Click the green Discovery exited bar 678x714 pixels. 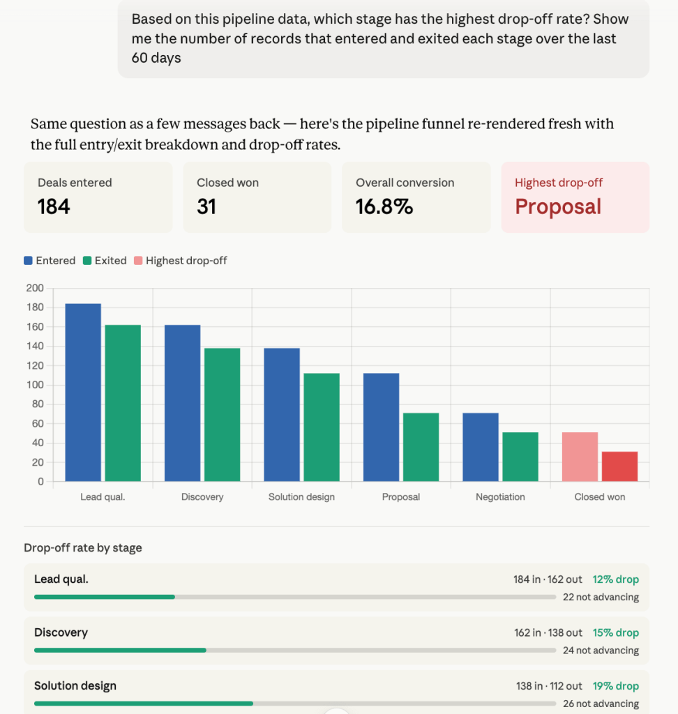click(222, 414)
